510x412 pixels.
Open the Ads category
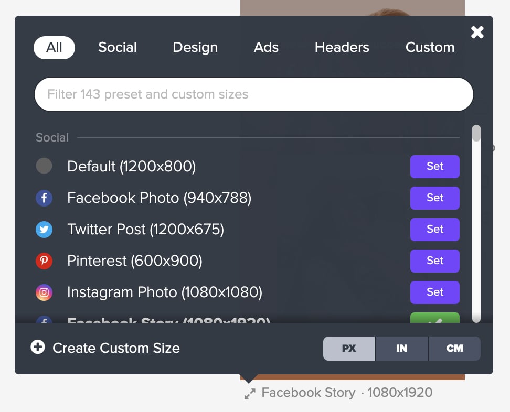point(266,47)
